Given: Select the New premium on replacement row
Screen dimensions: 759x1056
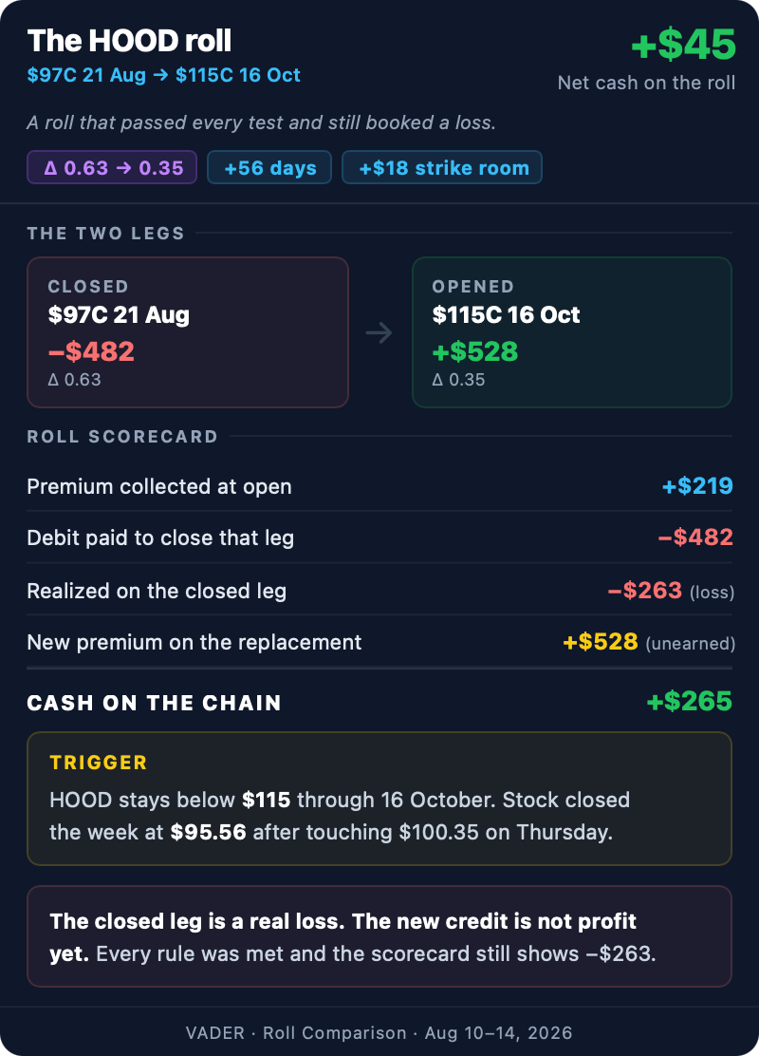Looking at the screenshot, I should tap(379, 642).
